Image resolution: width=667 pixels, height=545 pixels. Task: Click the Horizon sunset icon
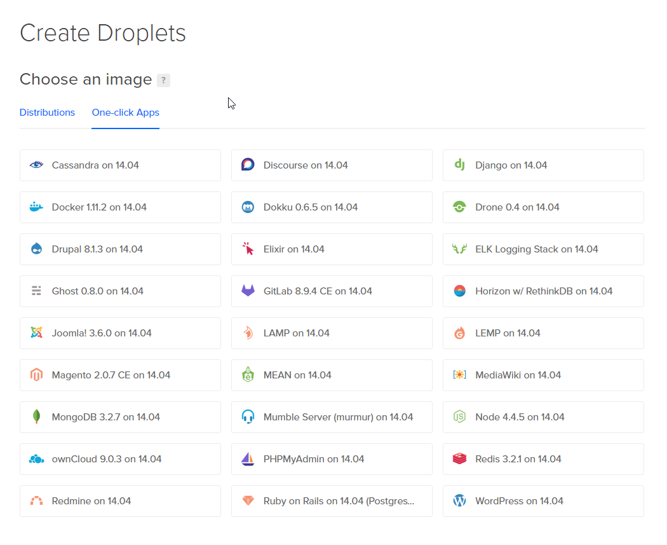(459, 291)
